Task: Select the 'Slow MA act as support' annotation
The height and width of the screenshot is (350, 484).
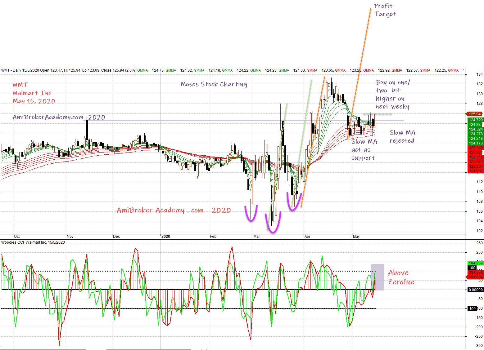Action: (x=364, y=150)
